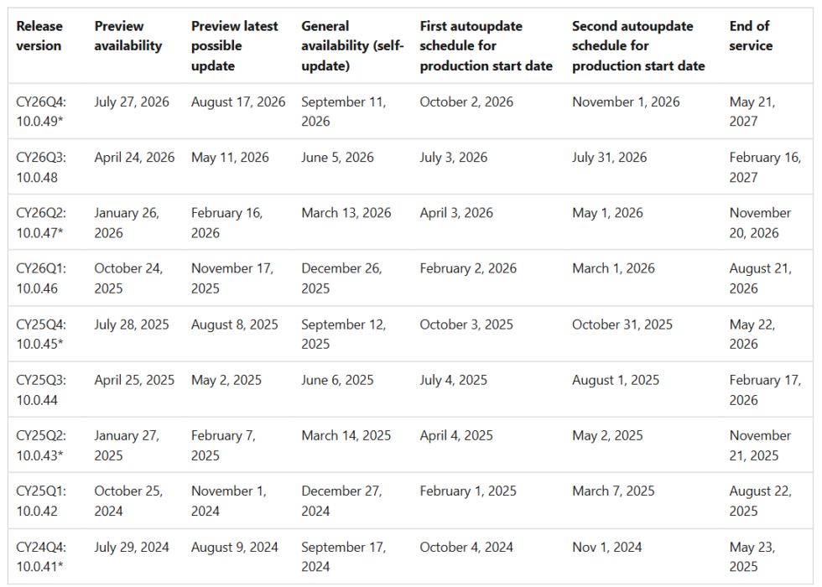Click the "First autoupdate schedule" column header

(486, 45)
